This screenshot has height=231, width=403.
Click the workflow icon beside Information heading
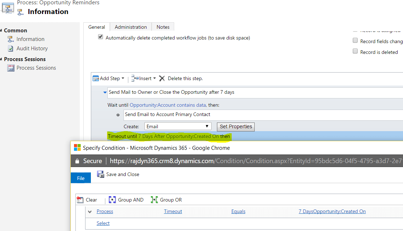(20, 12)
